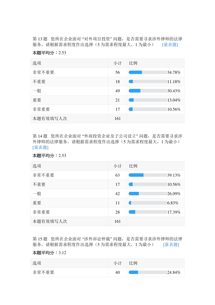Click 非常重要 option label in question 13 table
215x305 pixels.
click(41, 109)
